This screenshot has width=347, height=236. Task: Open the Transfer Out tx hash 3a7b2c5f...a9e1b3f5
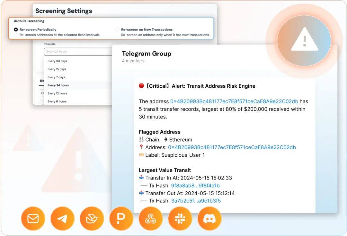[x=196, y=201]
